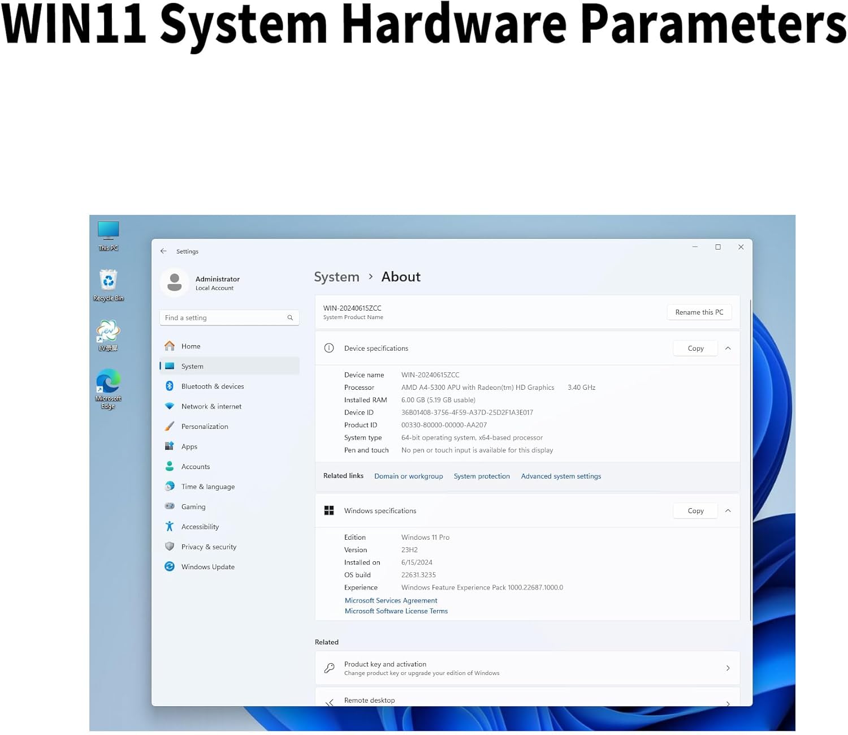
Task: Maximize the Settings window
Action: pyautogui.click(x=718, y=247)
